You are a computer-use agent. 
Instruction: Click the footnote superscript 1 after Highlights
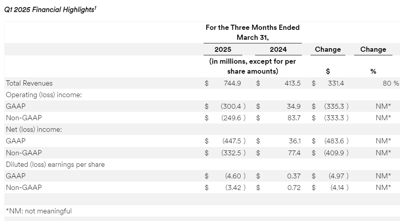[x=95, y=8]
